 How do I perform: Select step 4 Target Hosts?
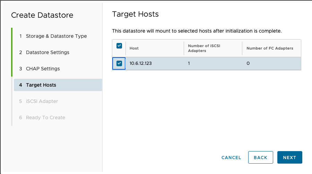(41, 85)
